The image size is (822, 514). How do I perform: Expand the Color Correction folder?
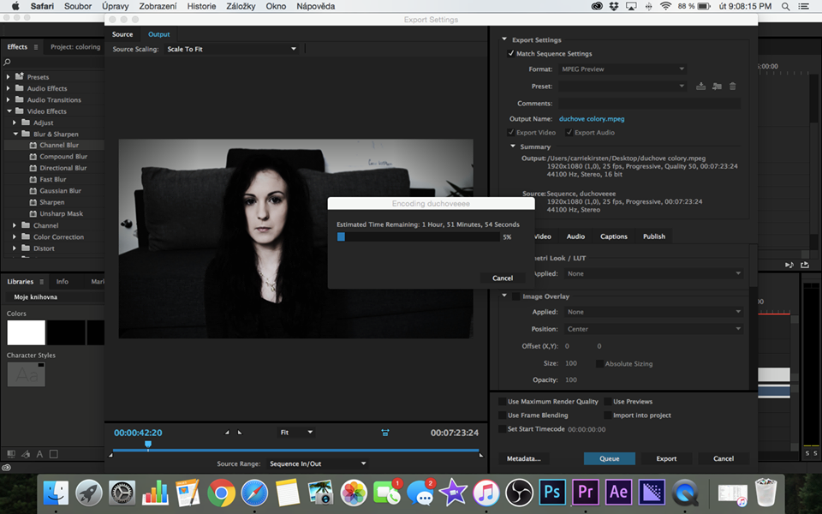point(15,237)
